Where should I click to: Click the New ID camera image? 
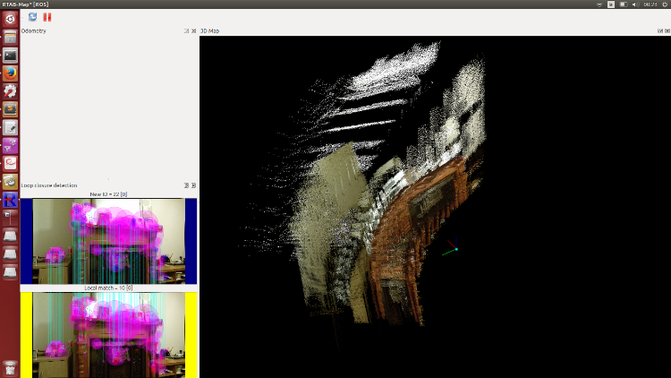[108, 240]
